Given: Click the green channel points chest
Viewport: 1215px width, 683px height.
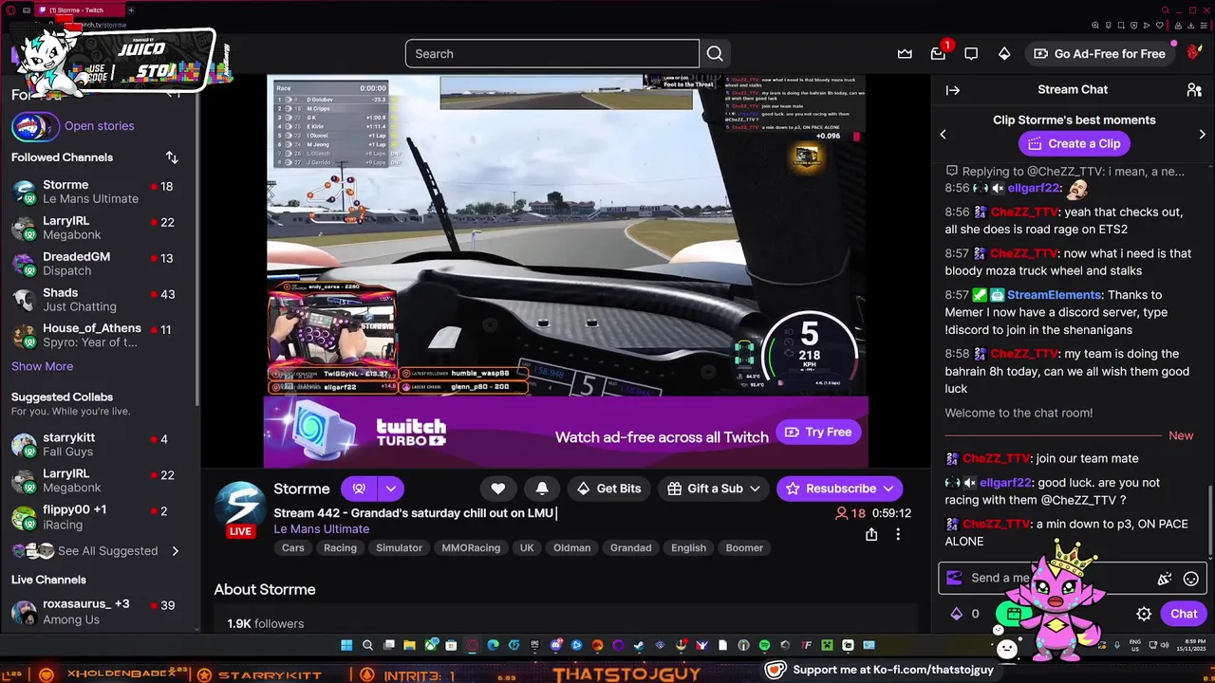Looking at the screenshot, I should point(1014,614).
